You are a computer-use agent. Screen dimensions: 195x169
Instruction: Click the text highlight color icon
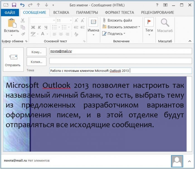click(33, 34)
